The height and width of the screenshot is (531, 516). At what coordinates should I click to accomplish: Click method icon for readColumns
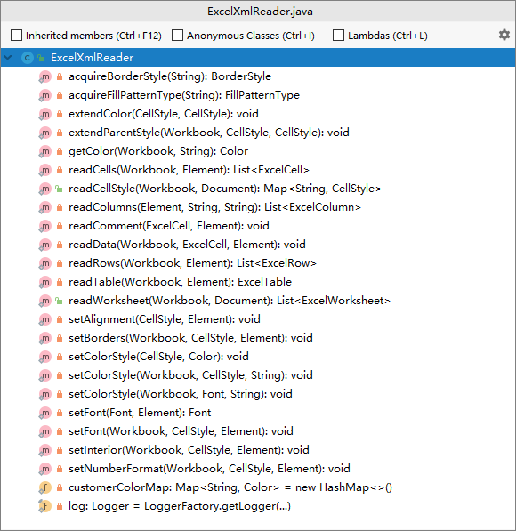[44, 207]
